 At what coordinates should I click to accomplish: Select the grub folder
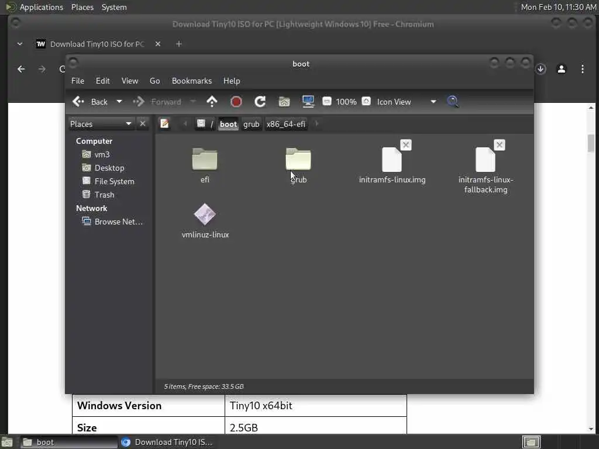[298, 165]
